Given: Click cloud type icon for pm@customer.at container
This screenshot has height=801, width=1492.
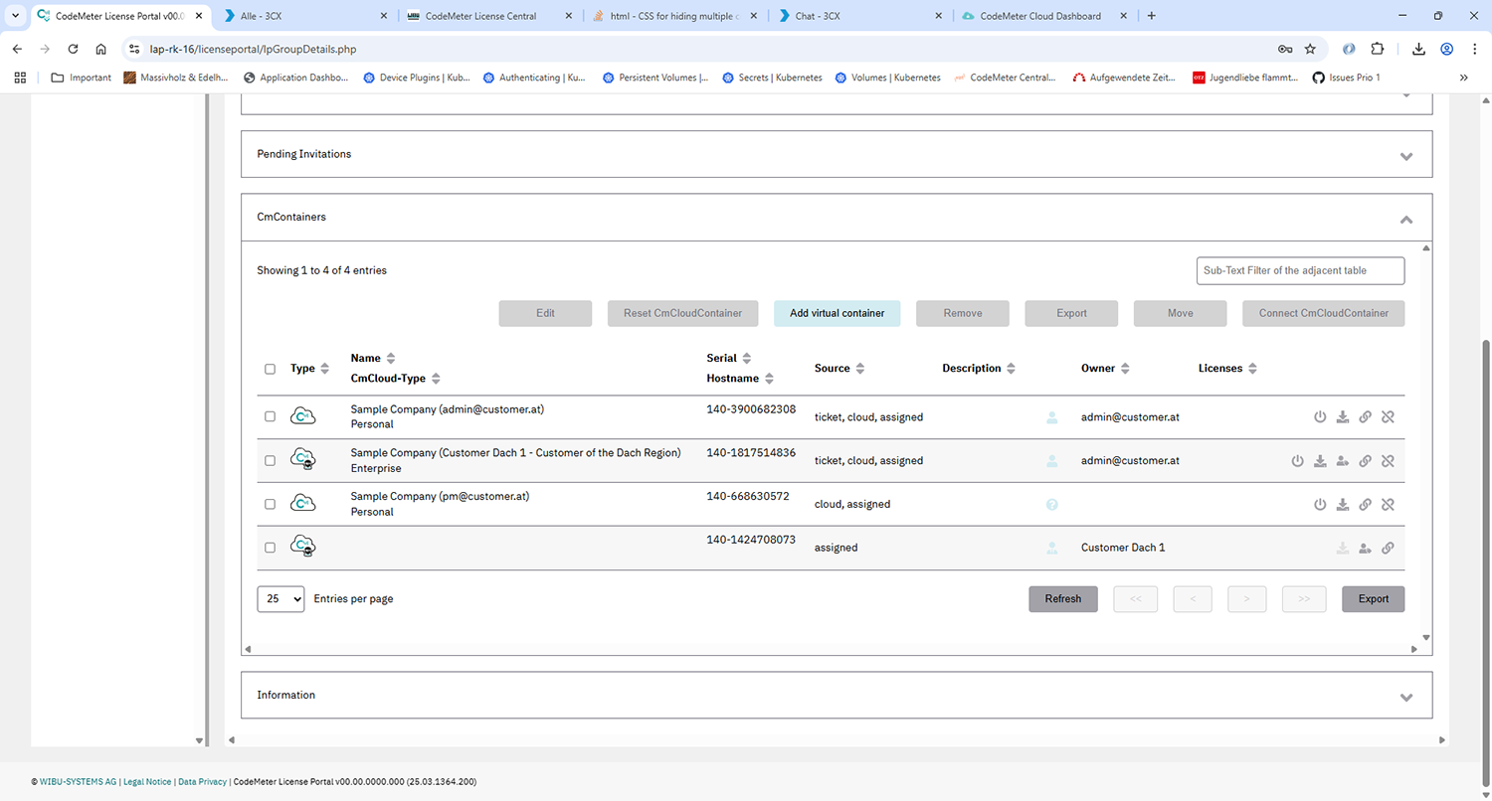Looking at the screenshot, I should coord(303,504).
